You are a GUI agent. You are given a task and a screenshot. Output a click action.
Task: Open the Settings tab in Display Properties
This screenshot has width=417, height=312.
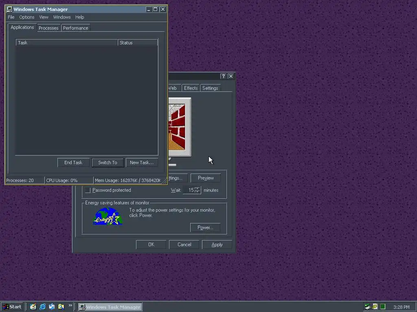[210, 88]
